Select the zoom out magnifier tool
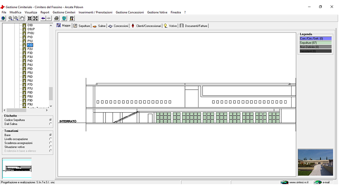 tap(16, 18)
